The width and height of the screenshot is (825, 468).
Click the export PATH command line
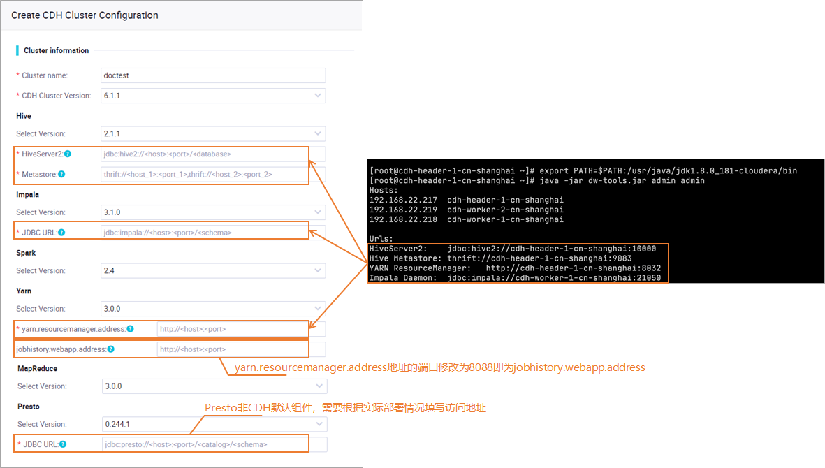pos(583,171)
